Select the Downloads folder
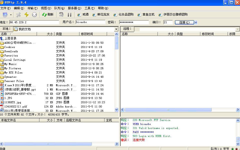This screenshot has height=150, width=240. [x=9, y=51]
